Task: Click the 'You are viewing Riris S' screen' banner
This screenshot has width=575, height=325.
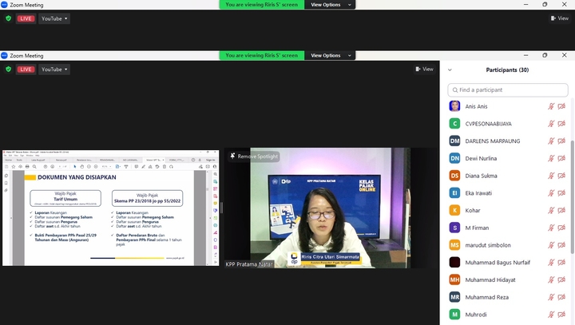Action: tap(262, 55)
